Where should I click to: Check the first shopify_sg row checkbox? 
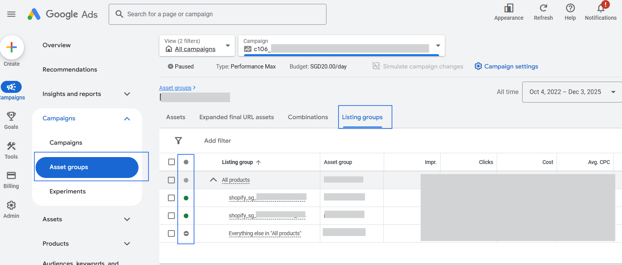[171, 198]
